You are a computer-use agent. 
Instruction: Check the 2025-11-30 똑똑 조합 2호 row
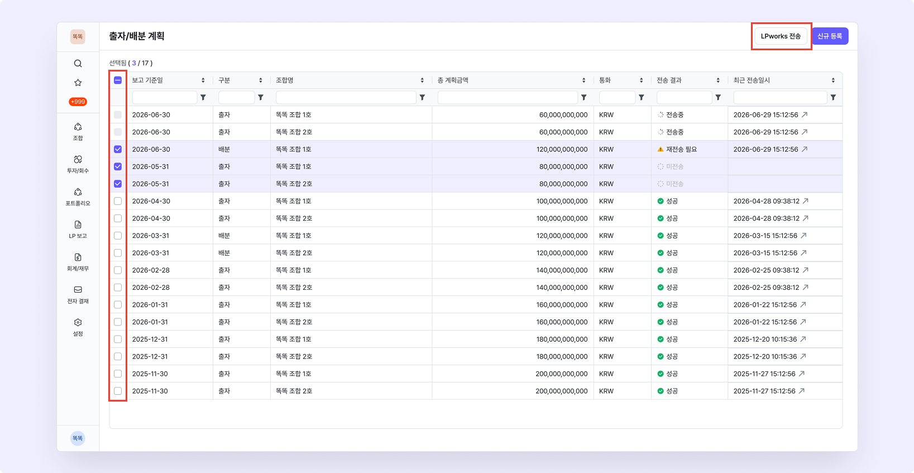click(x=118, y=391)
